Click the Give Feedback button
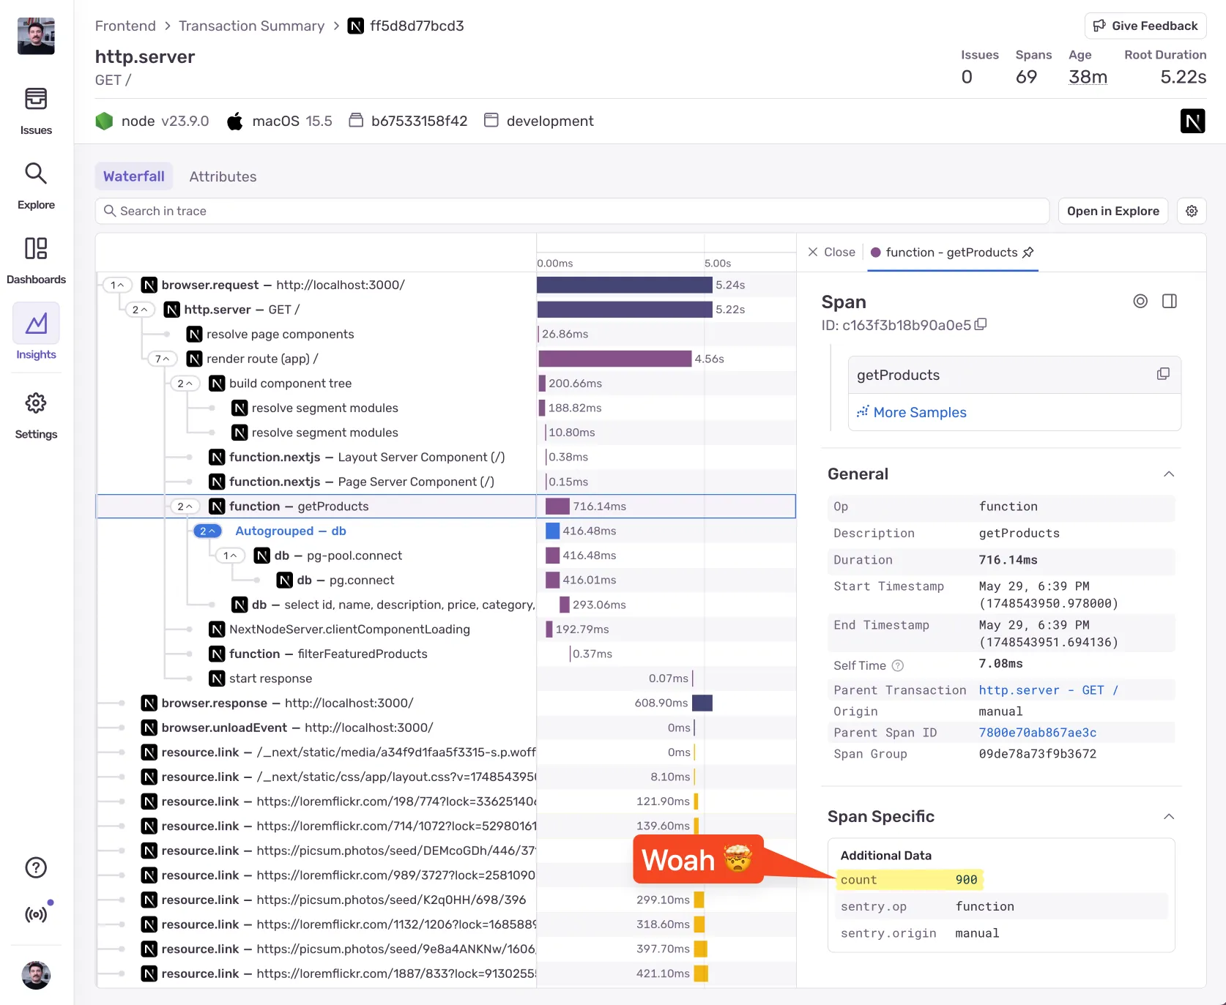Viewport: 1226px width, 1005px height. [x=1145, y=25]
